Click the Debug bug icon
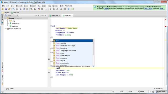The width and height of the screenshot is (168, 94). click(x=54, y=9)
